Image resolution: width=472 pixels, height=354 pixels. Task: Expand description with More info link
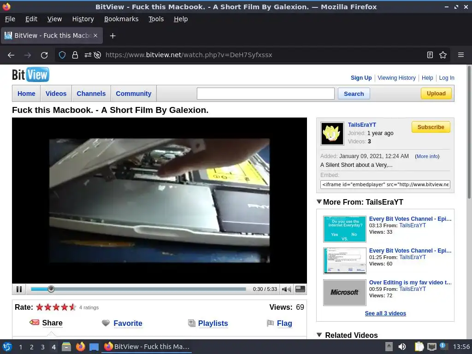427,156
